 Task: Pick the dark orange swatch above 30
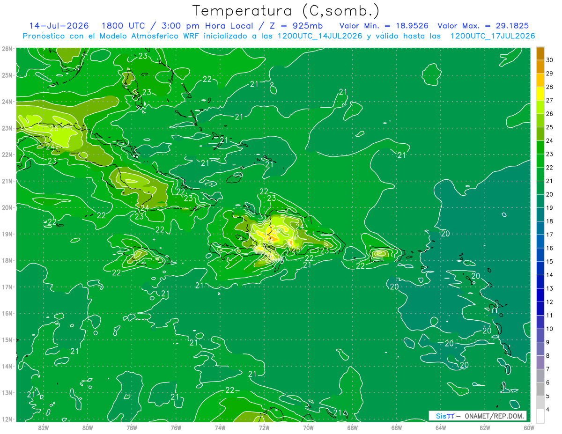pyautogui.click(x=540, y=53)
